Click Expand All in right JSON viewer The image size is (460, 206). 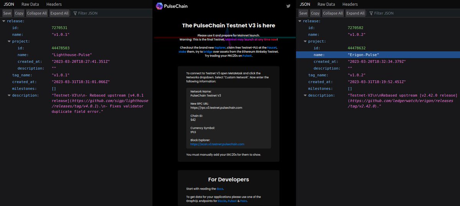[355, 13]
